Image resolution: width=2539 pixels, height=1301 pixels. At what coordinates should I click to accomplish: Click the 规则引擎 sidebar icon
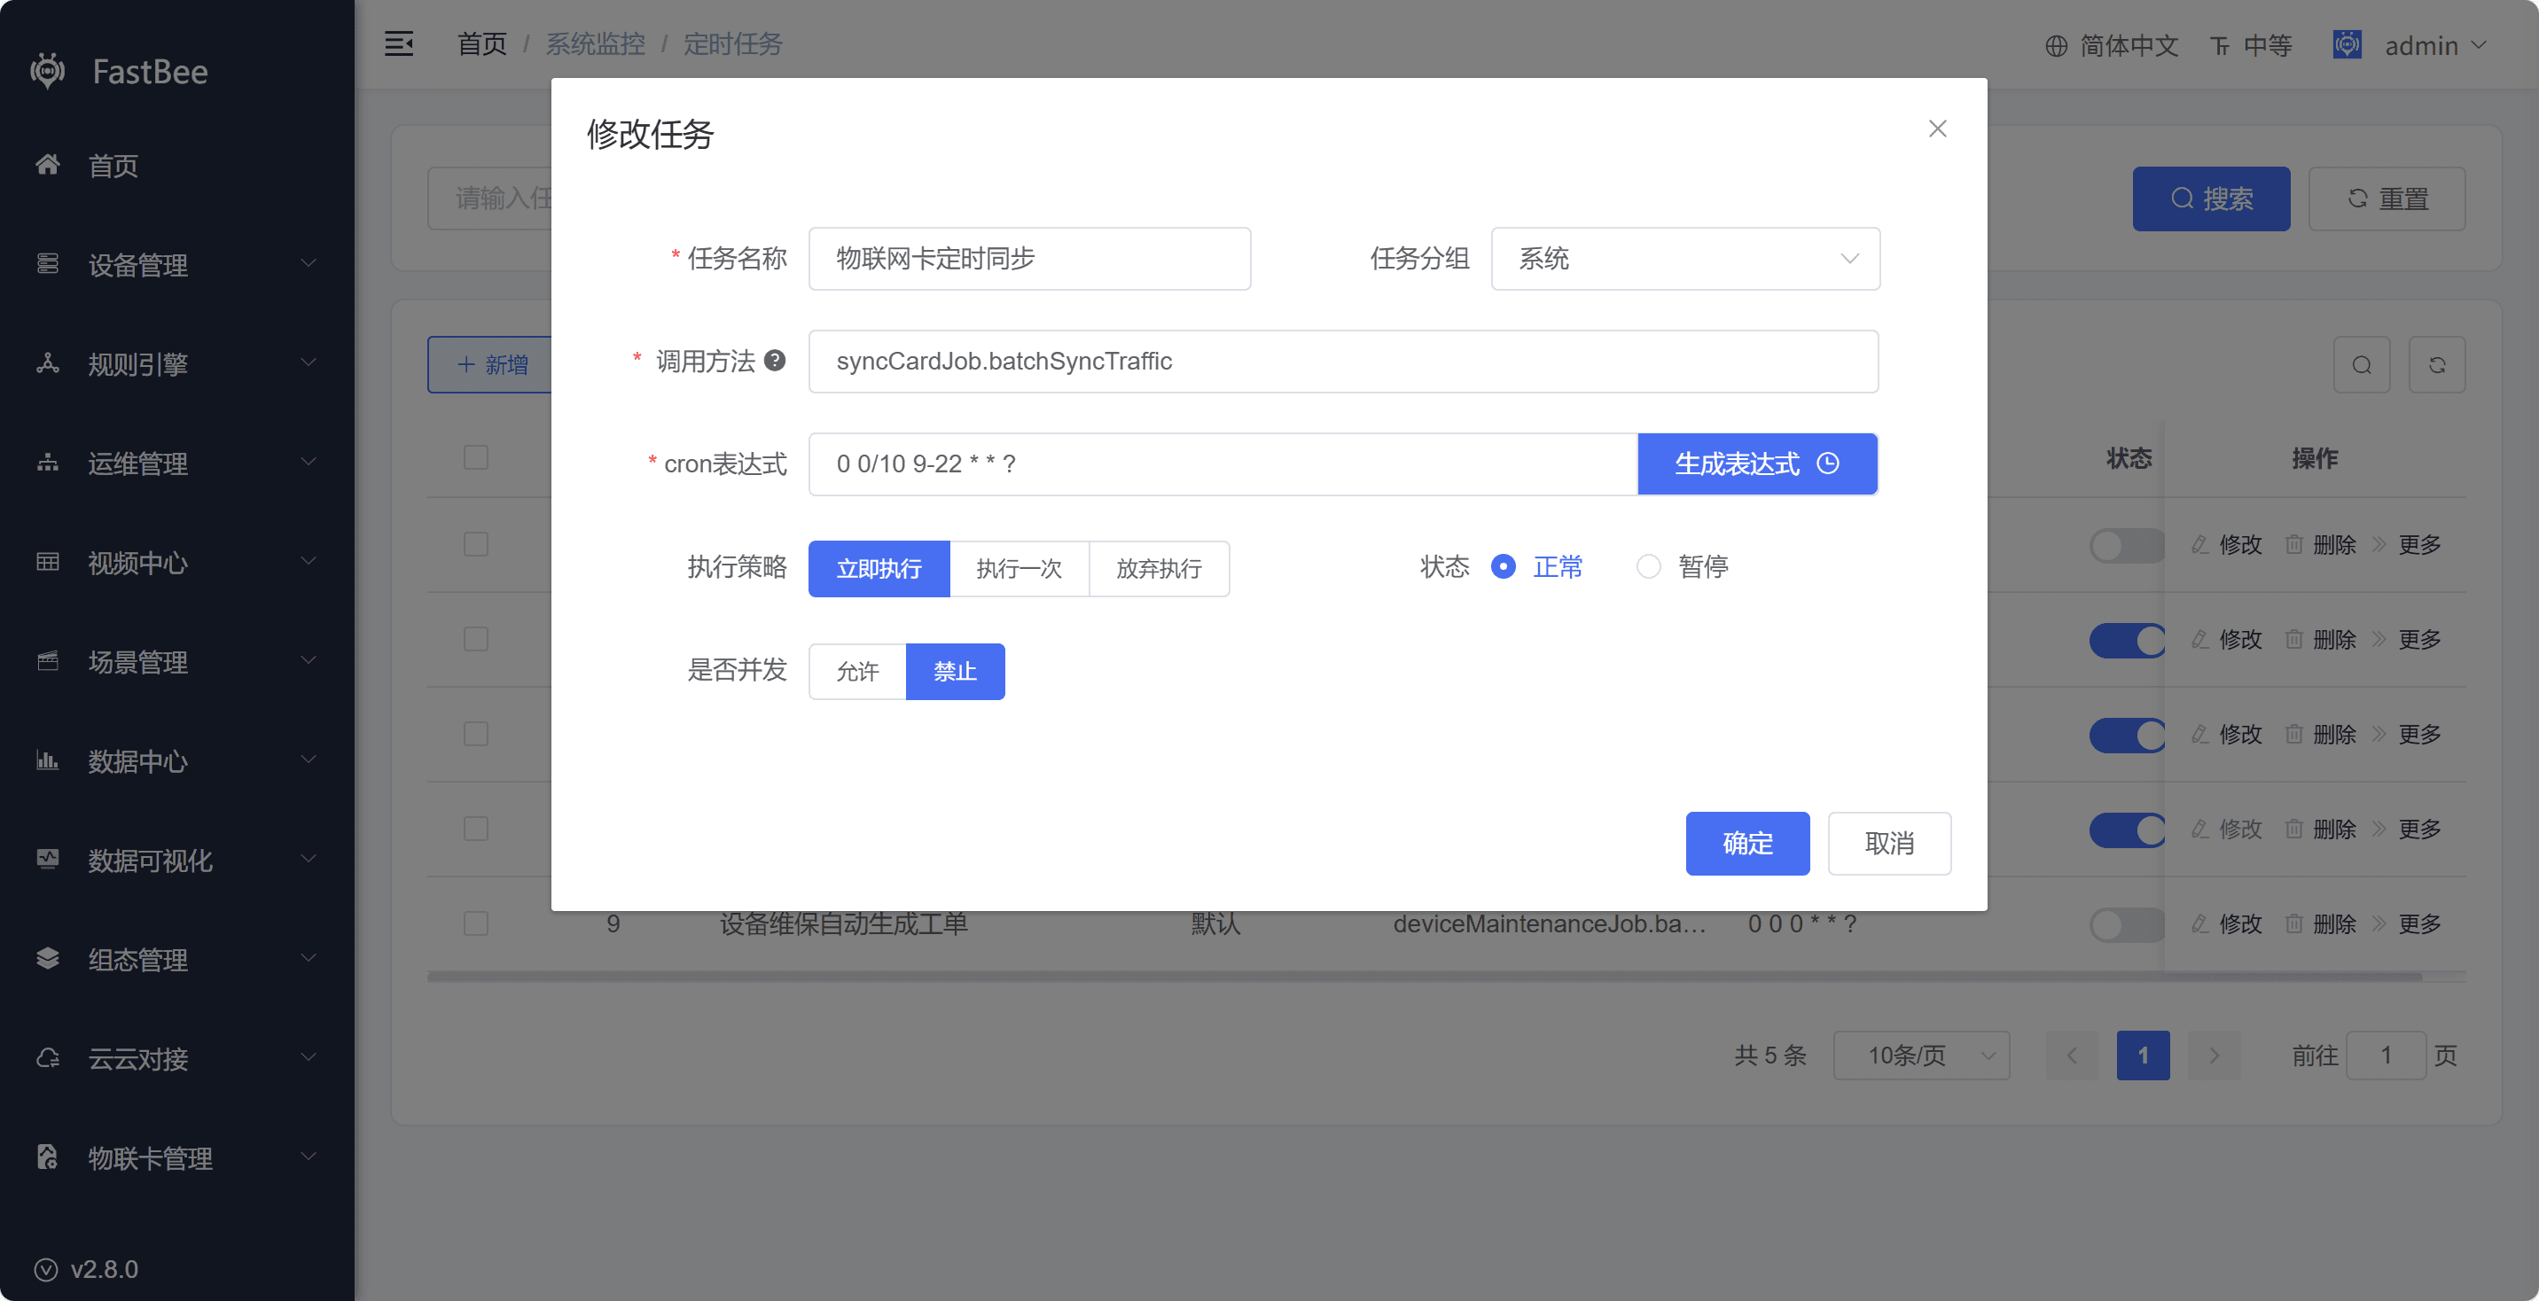(x=47, y=362)
